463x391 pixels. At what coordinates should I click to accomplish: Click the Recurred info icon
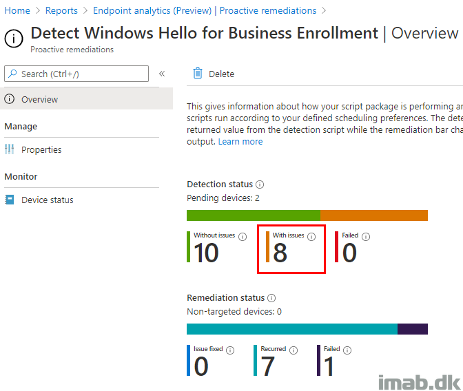pyautogui.click(x=294, y=350)
